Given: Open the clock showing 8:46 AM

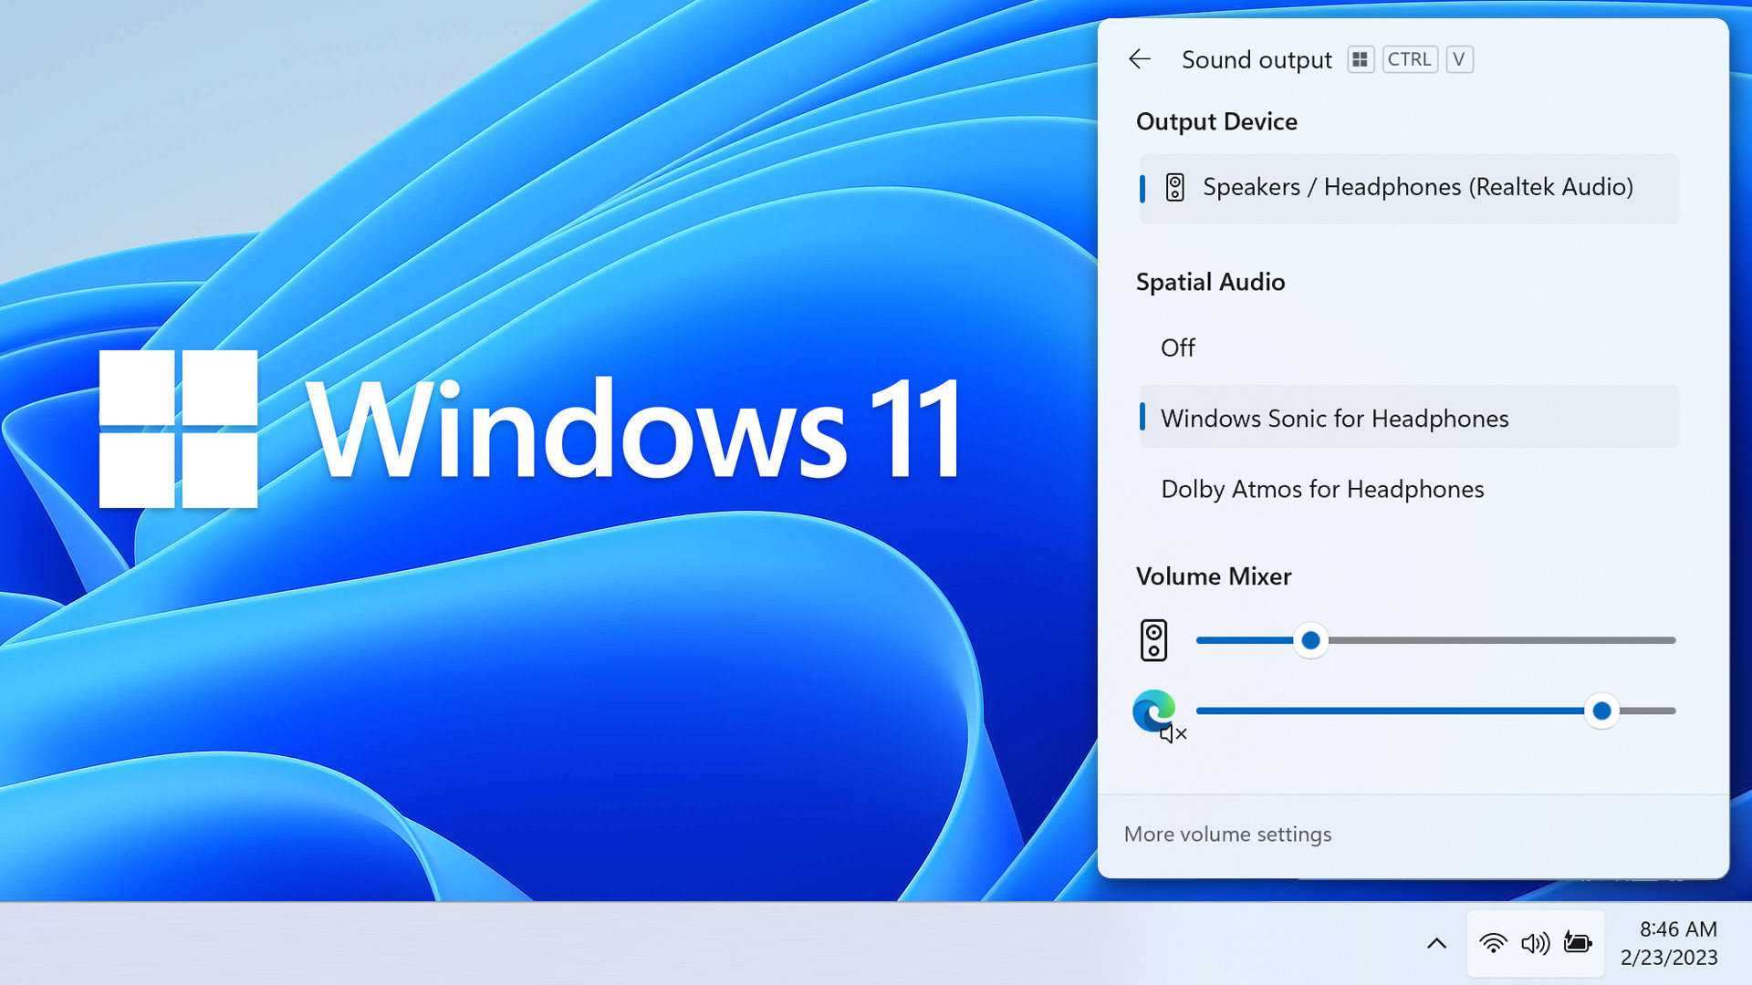Looking at the screenshot, I should (x=1669, y=943).
